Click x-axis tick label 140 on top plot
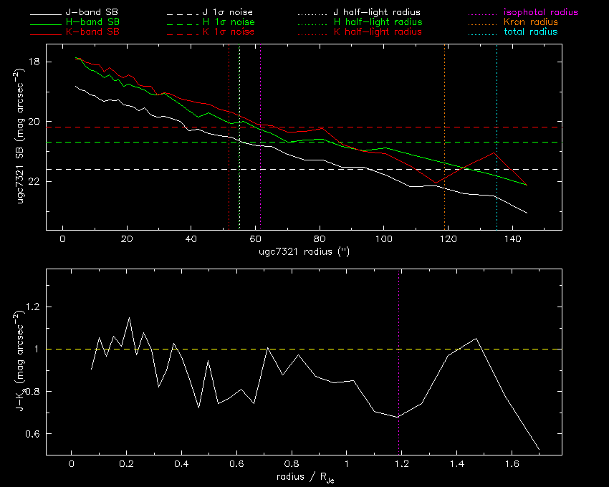 point(512,239)
